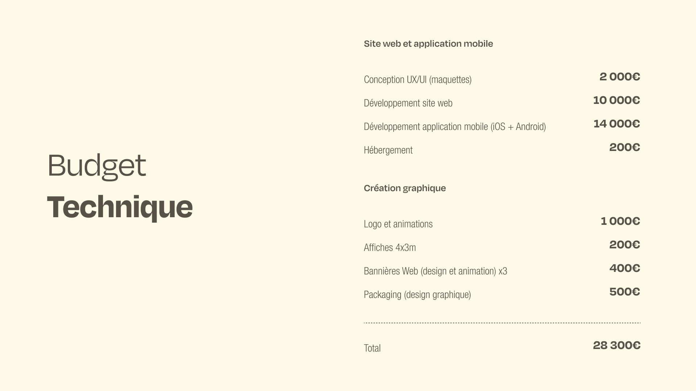Image resolution: width=696 pixels, height=391 pixels.
Task: Click the "Conception UX/UI (maquettes)" line
Action: point(418,80)
